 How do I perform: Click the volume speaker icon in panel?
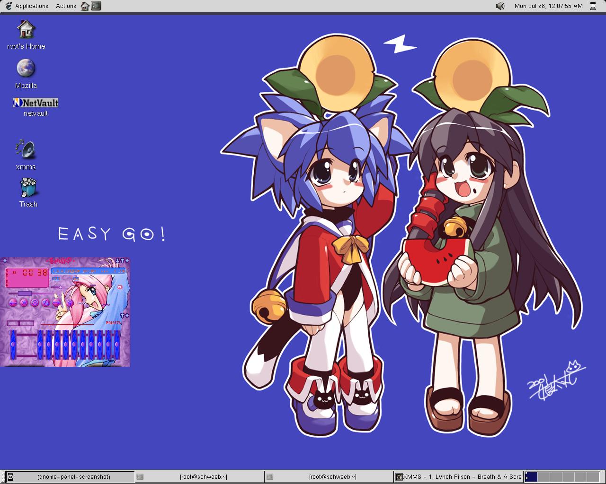pos(500,6)
